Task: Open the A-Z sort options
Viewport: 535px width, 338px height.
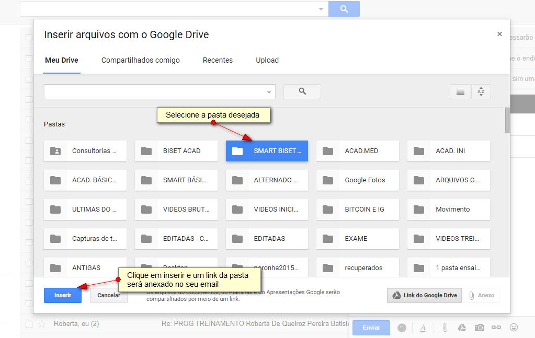Action: click(481, 91)
